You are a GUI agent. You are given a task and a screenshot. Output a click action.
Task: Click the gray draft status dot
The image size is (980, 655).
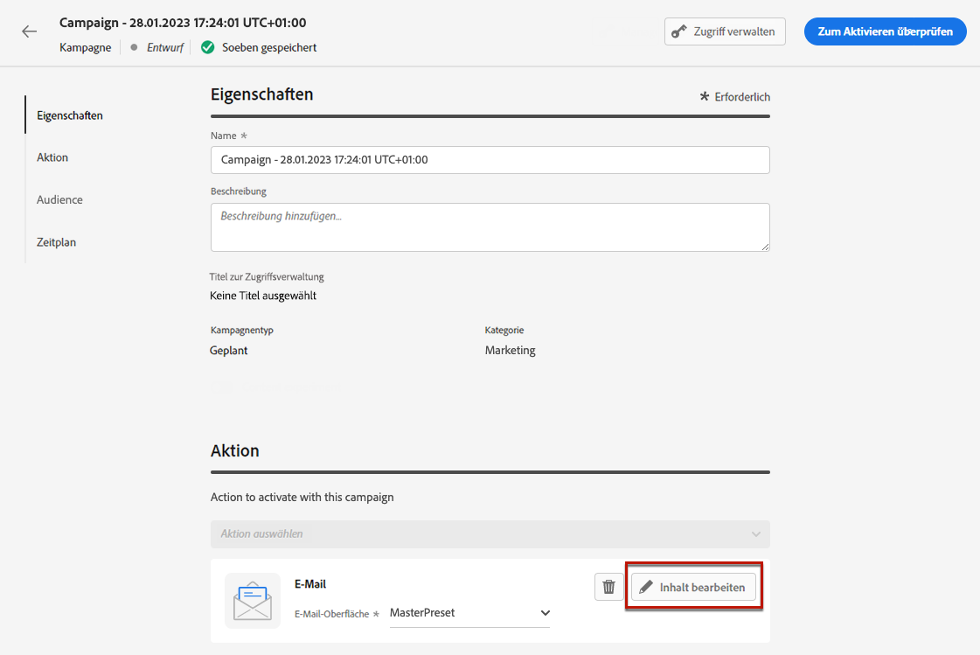point(134,48)
